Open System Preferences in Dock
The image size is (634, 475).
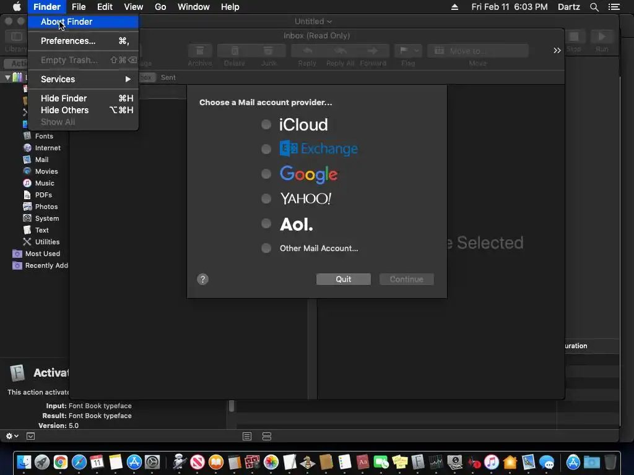(x=152, y=461)
